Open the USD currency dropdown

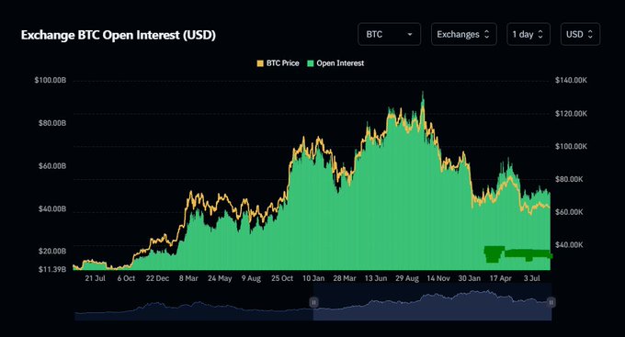580,34
